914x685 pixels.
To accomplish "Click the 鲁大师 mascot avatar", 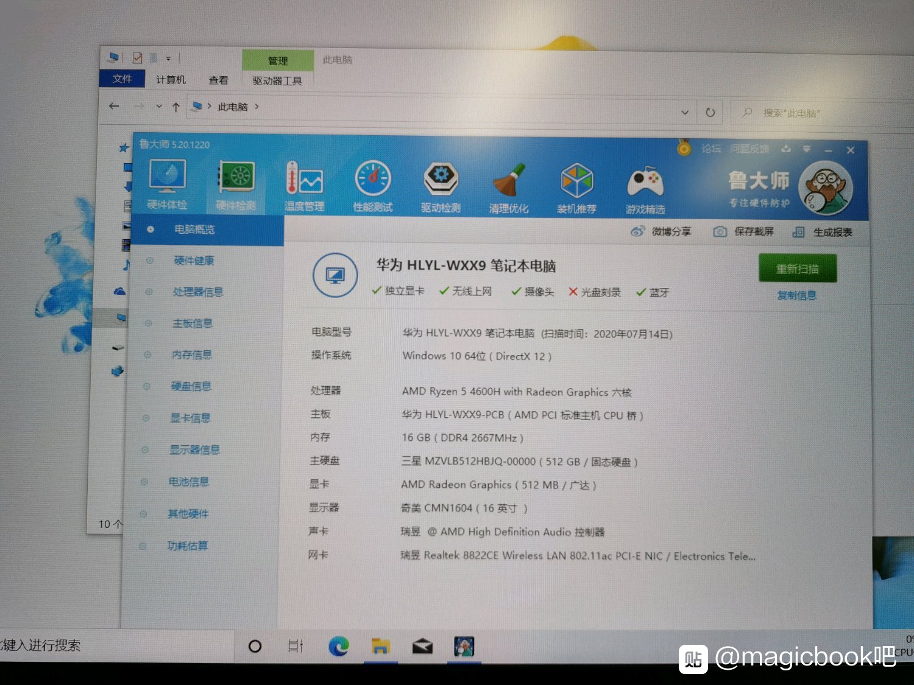I will click(x=825, y=188).
